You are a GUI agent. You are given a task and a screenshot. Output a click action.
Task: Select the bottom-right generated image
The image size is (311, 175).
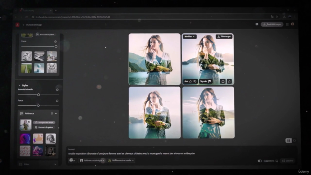(208, 112)
